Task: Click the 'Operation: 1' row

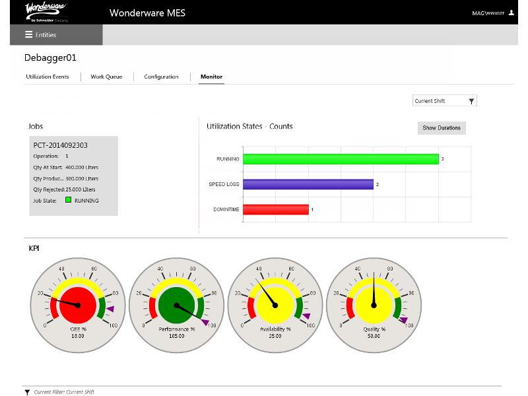Action: point(51,156)
